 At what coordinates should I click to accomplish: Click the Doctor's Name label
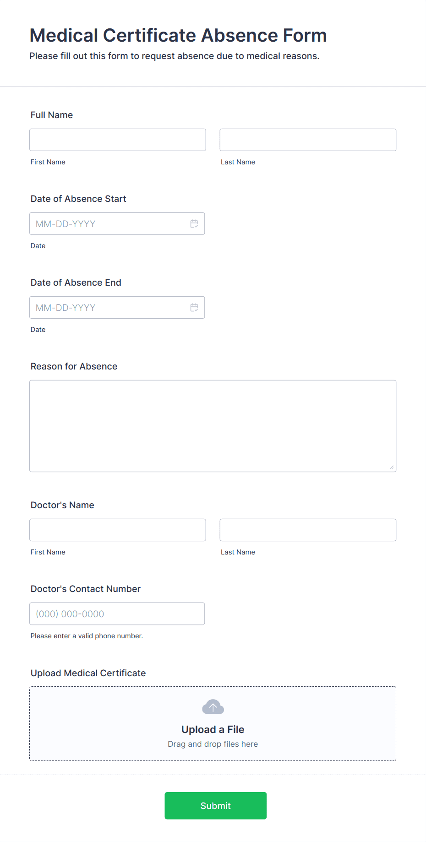tap(62, 505)
